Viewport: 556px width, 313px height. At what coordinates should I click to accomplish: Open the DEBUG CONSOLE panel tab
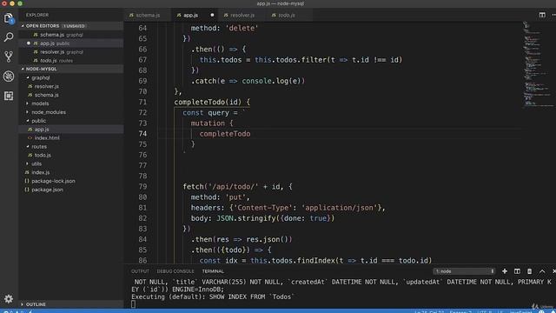[x=175, y=271]
